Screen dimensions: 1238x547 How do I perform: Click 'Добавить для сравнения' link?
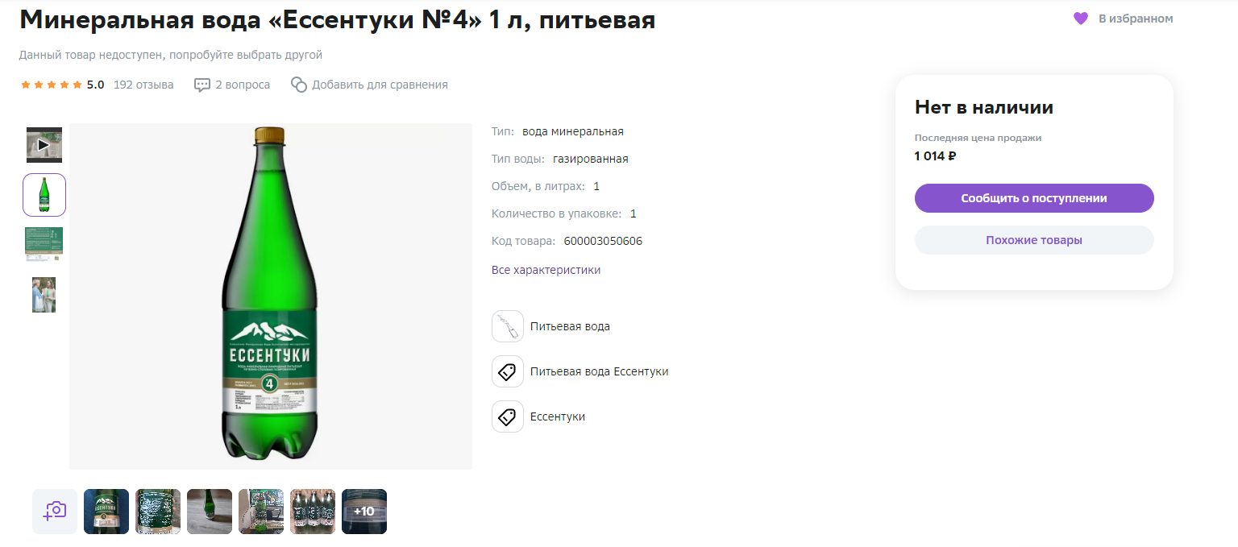pyautogui.click(x=380, y=85)
